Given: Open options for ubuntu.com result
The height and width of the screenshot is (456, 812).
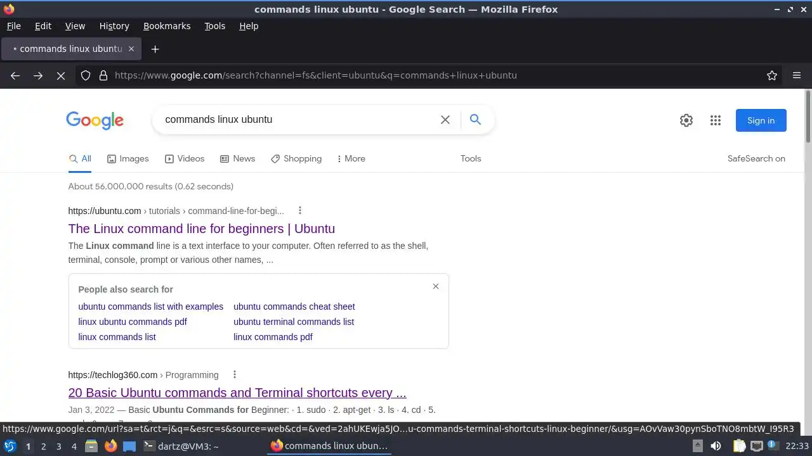Looking at the screenshot, I should [x=300, y=211].
